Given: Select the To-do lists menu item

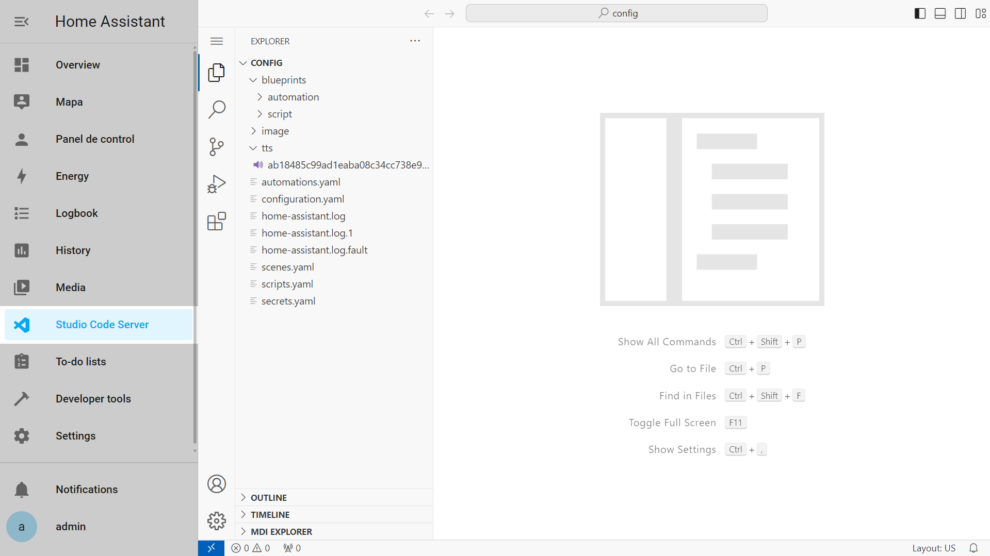Looking at the screenshot, I should coord(99,362).
